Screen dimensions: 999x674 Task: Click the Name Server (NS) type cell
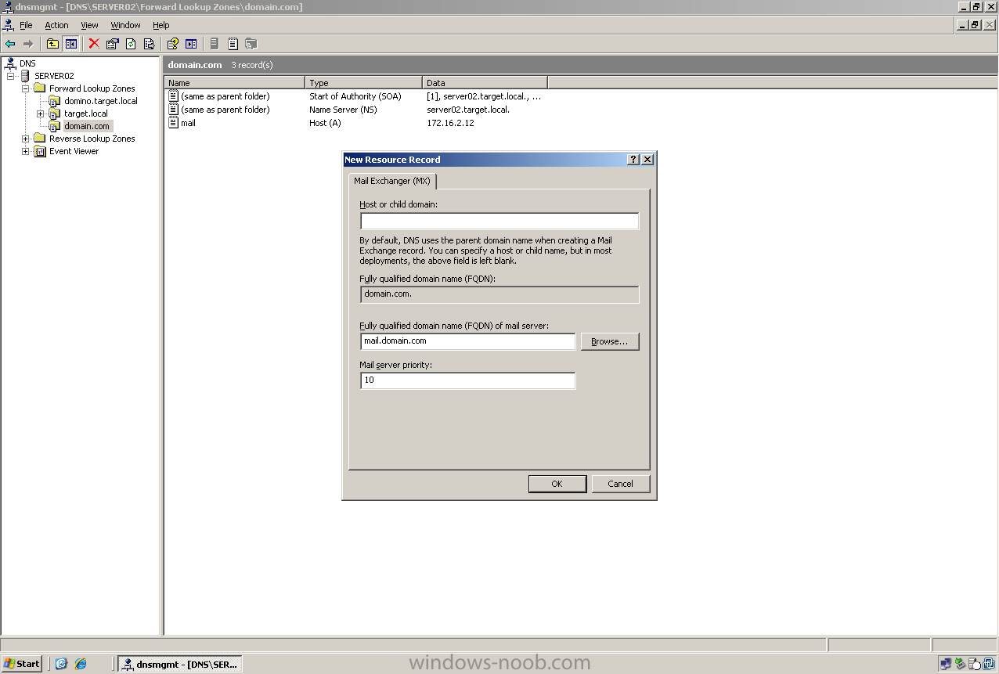[344, 110]
